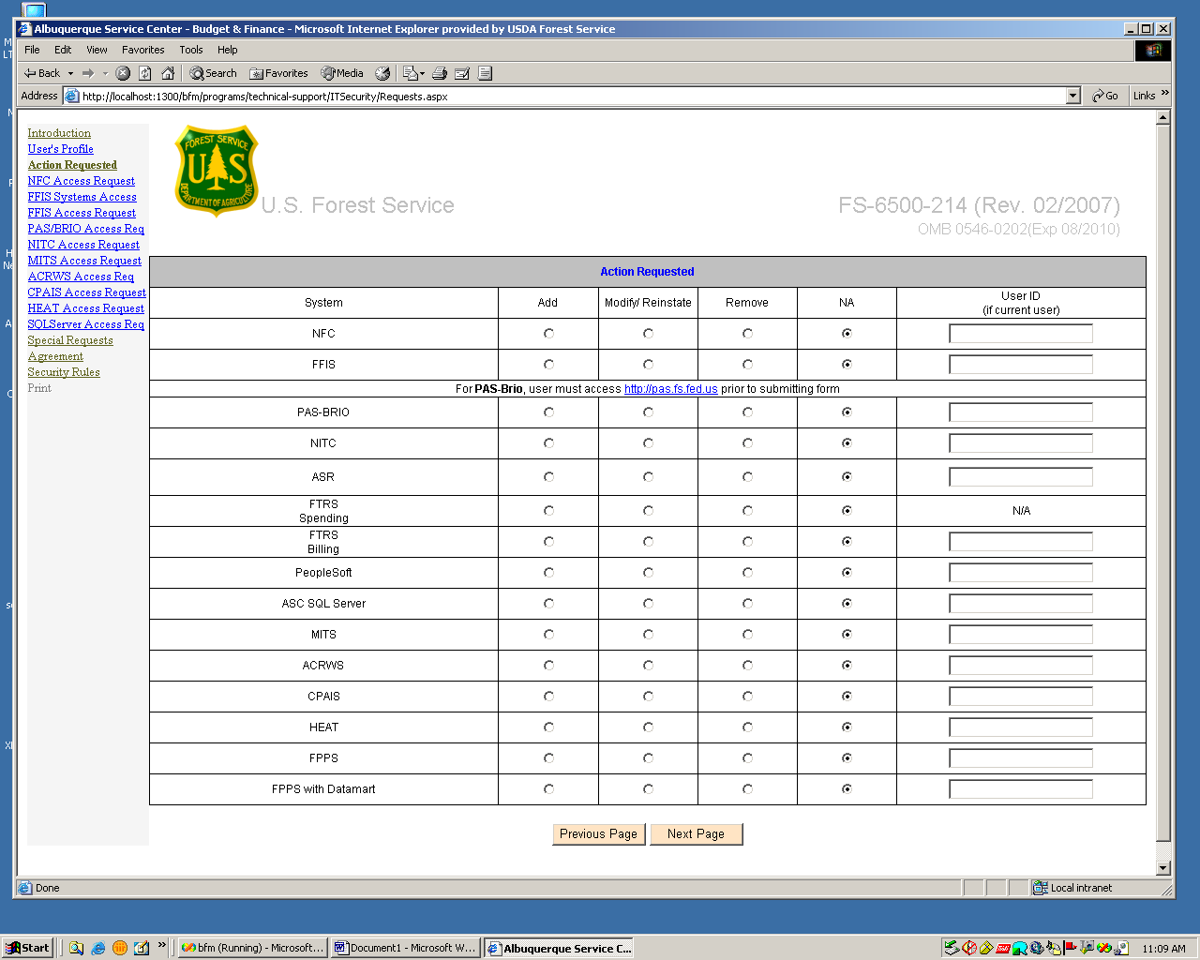Click the page scrollbar down arrow
This screenshot has height=960, width=1200.
coord(1163,868)
